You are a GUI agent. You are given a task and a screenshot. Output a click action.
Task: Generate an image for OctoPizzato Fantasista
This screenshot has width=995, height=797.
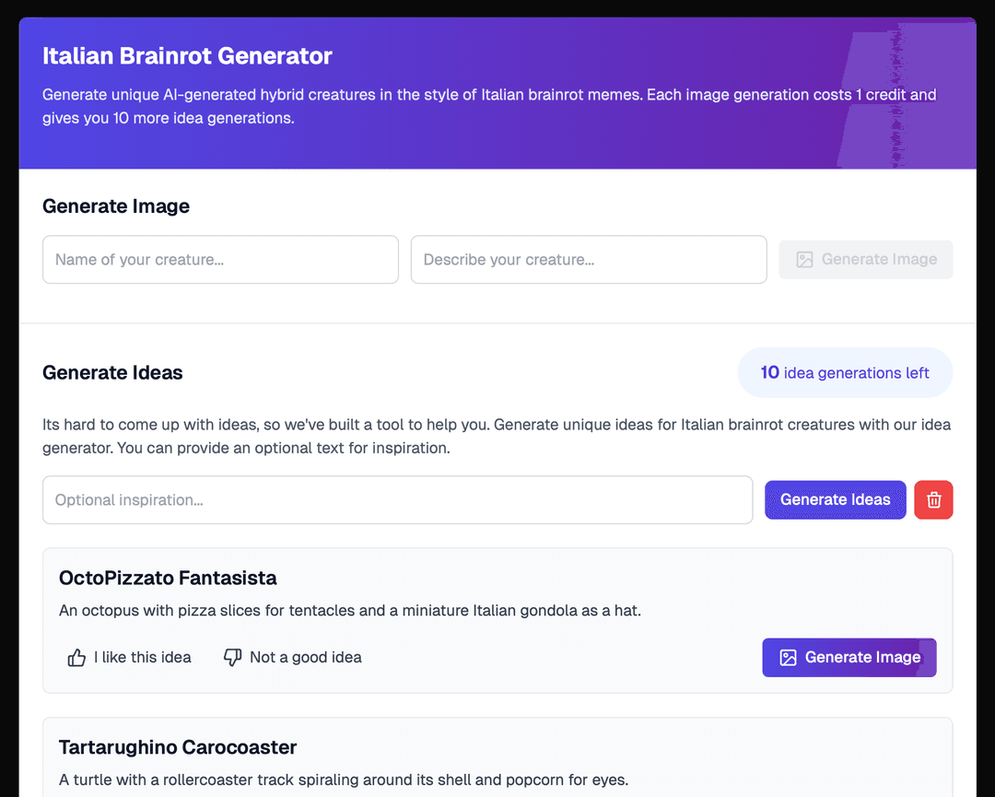[849, 657]
